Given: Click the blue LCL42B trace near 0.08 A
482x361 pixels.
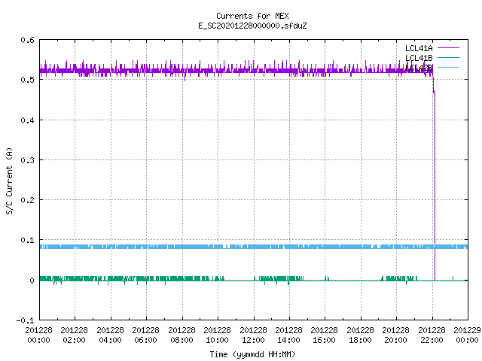Looking at the screenshot, I should click(254, 247).
